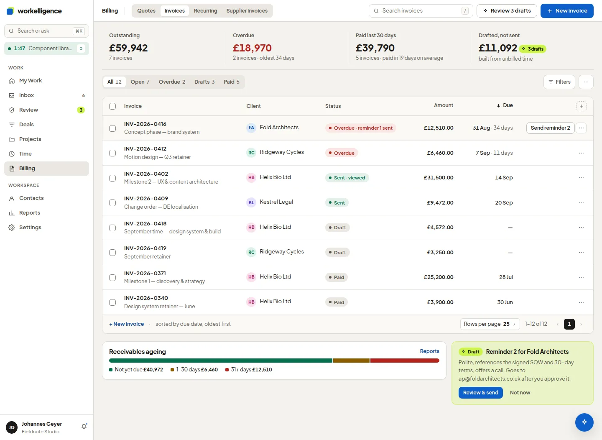
Task: Filter by Open 7 invoices
Action: point(140,82)
